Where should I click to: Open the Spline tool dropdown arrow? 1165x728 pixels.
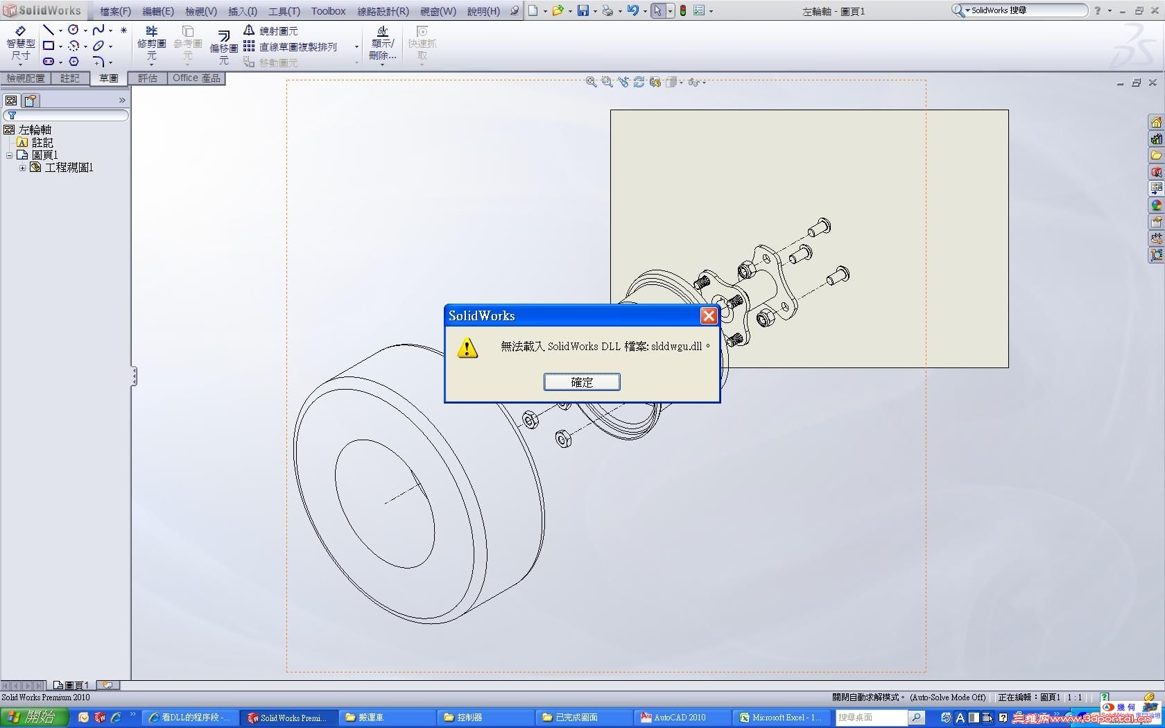click(x=110, y=31)
